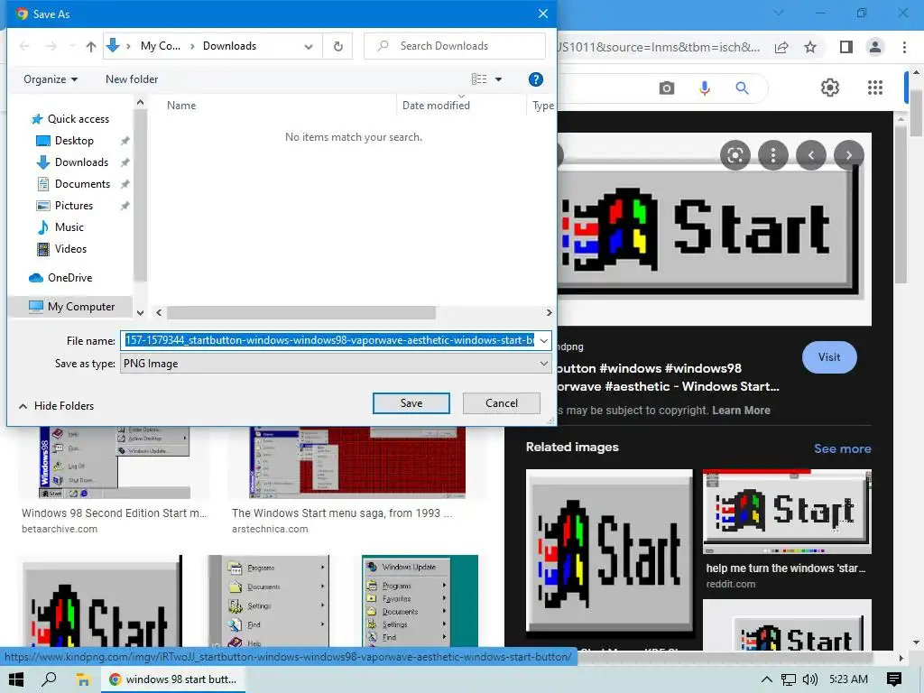Viewport: 924px width, 693px height.
Task: Open the view options dropdown arrow
Action: 498,79
